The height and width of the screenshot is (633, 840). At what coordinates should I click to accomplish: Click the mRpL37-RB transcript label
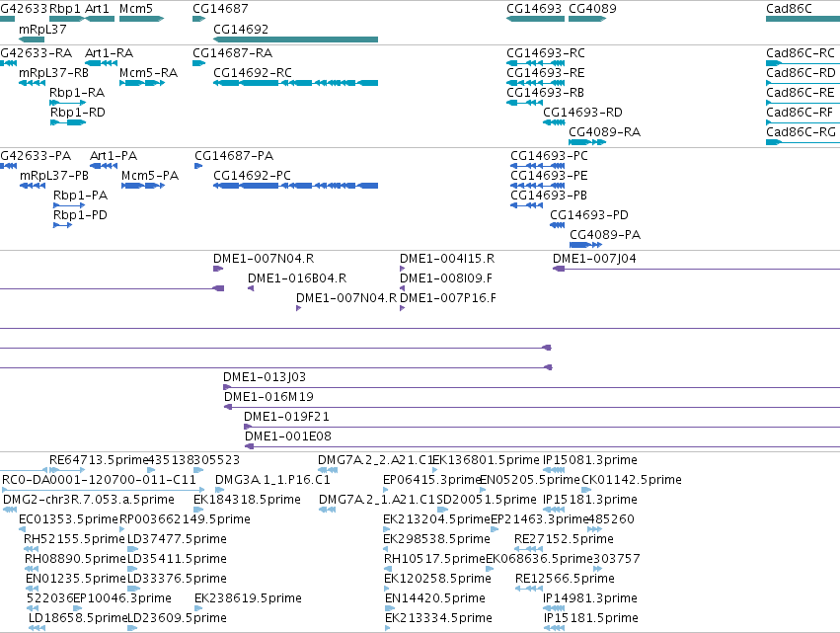point(53,73)
